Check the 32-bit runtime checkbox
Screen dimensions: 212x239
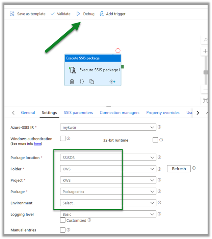point(155,140)
